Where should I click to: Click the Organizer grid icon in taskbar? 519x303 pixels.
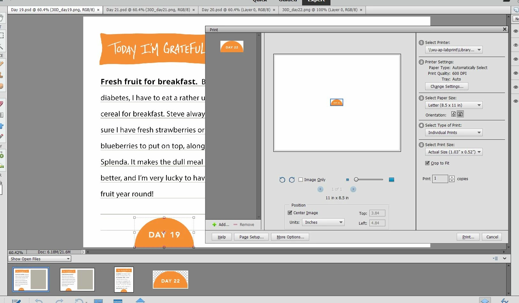(118, 301)
